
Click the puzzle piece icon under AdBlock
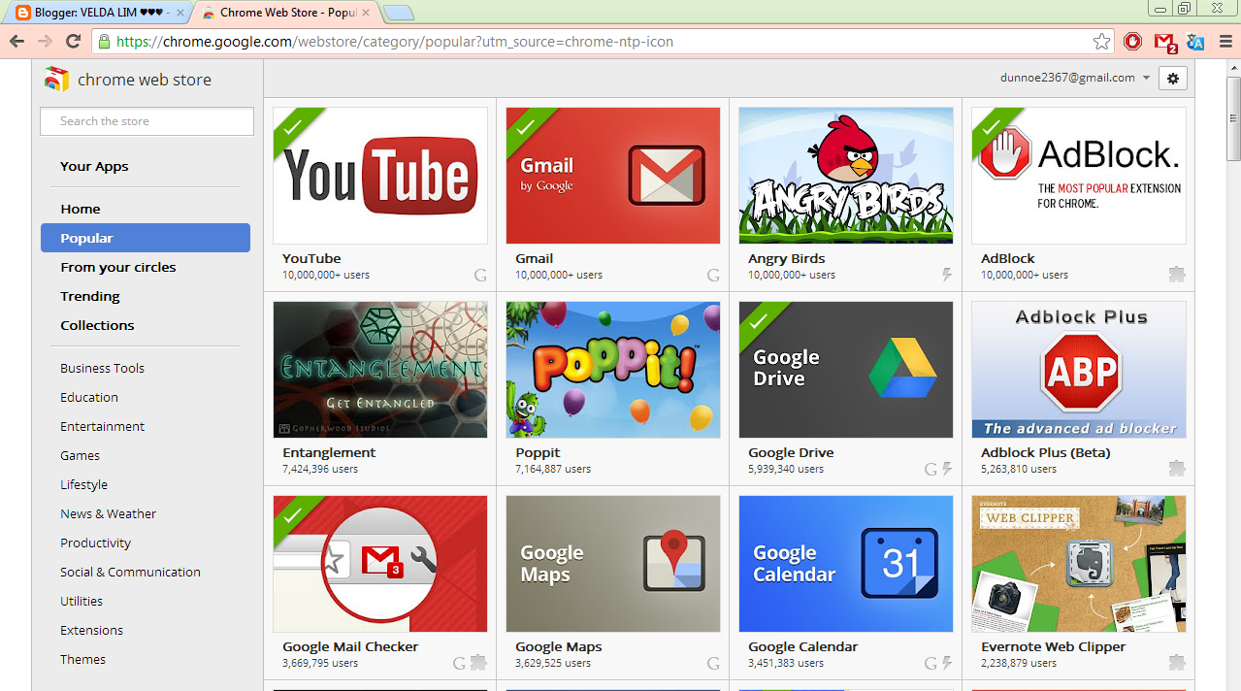coord(1177,275)
